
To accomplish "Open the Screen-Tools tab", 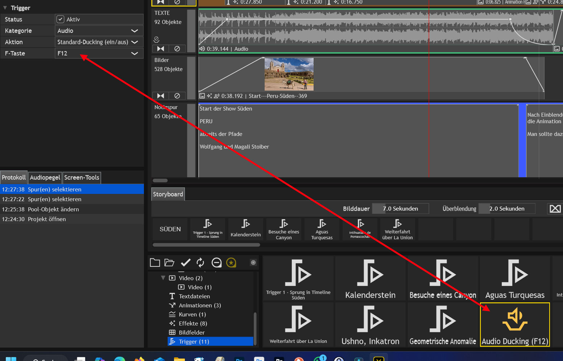I will [x=82, y=178].
